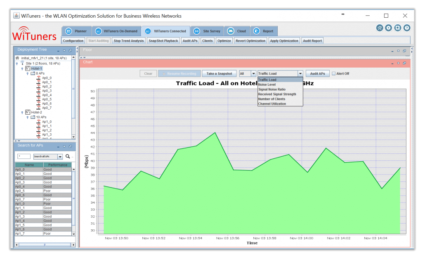Switch to the Site Survey tab
425x259 pixels.
click(x=207, y=31)
